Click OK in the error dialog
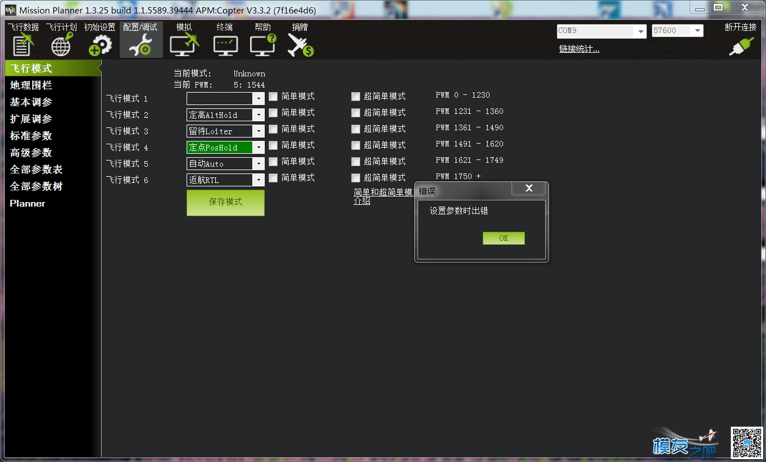 point(504,238)
